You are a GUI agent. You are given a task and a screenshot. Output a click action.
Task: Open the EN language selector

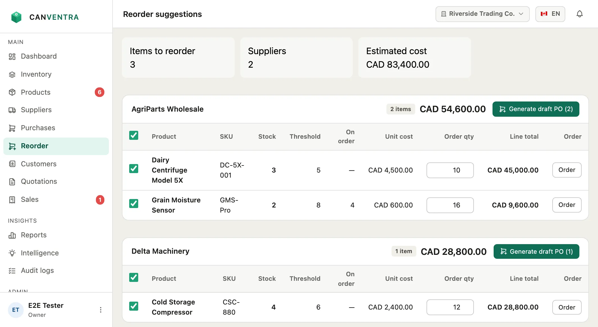tap(550, 14)
